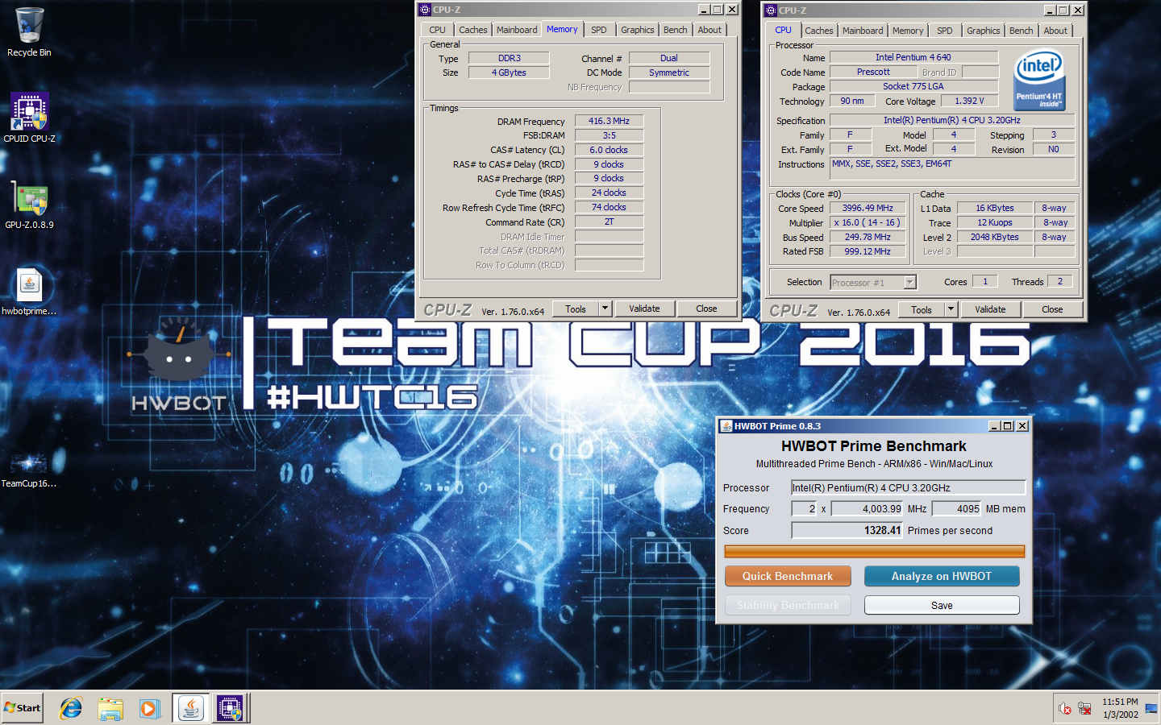This screenshot has height=725, width=1161.
Task: Select Graphics tab in memory CPU-Z window
Action: [637, 30]
